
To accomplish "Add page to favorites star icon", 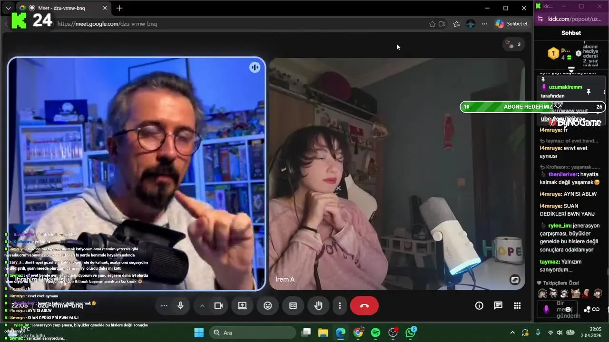I will [x=432, y=24].
